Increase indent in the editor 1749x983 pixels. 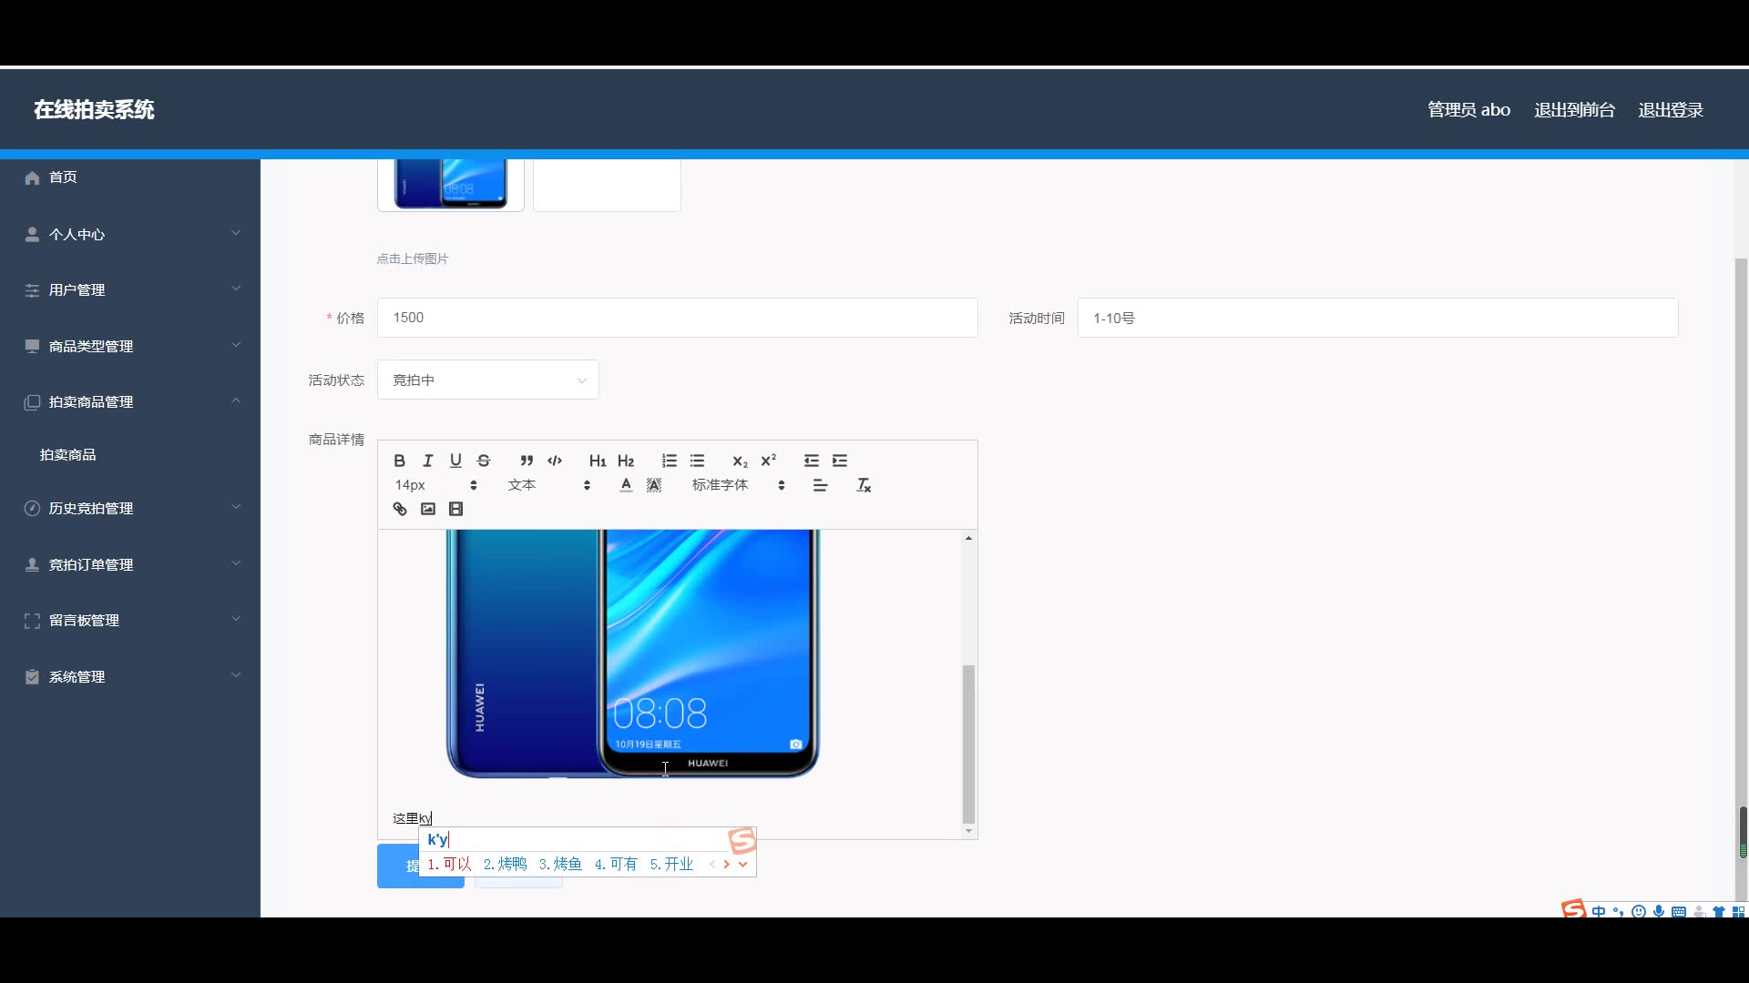pos(839,461)
